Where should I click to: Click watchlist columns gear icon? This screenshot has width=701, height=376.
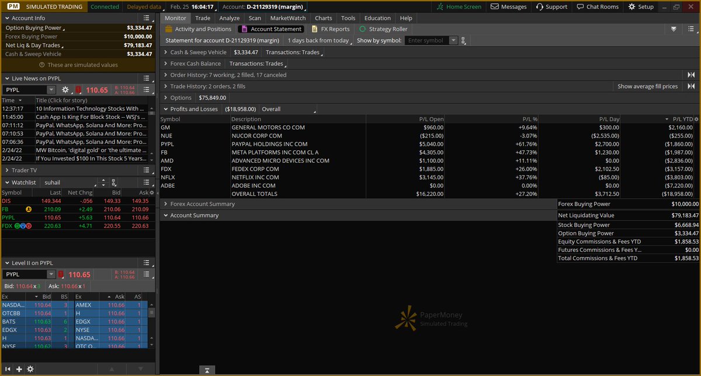[152, 192]
